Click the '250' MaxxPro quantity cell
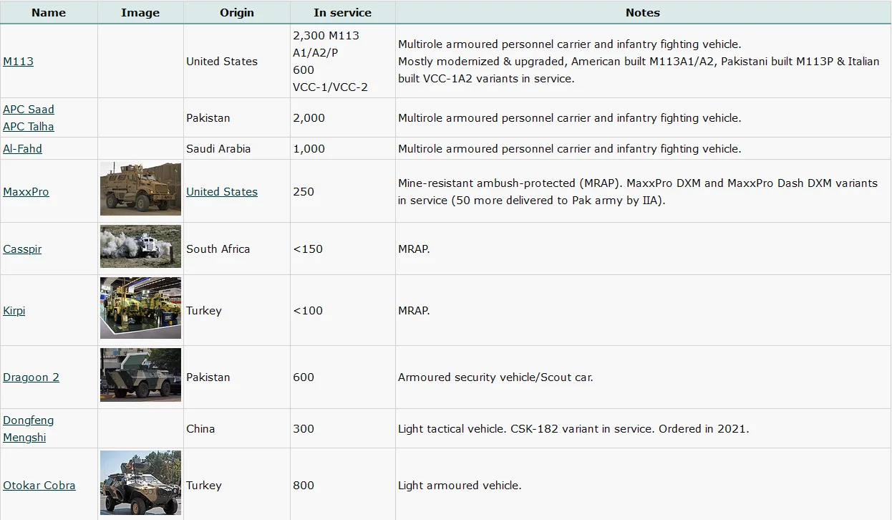Image resolution: width=892 pixels, height=520 pixels. point(343,192)
